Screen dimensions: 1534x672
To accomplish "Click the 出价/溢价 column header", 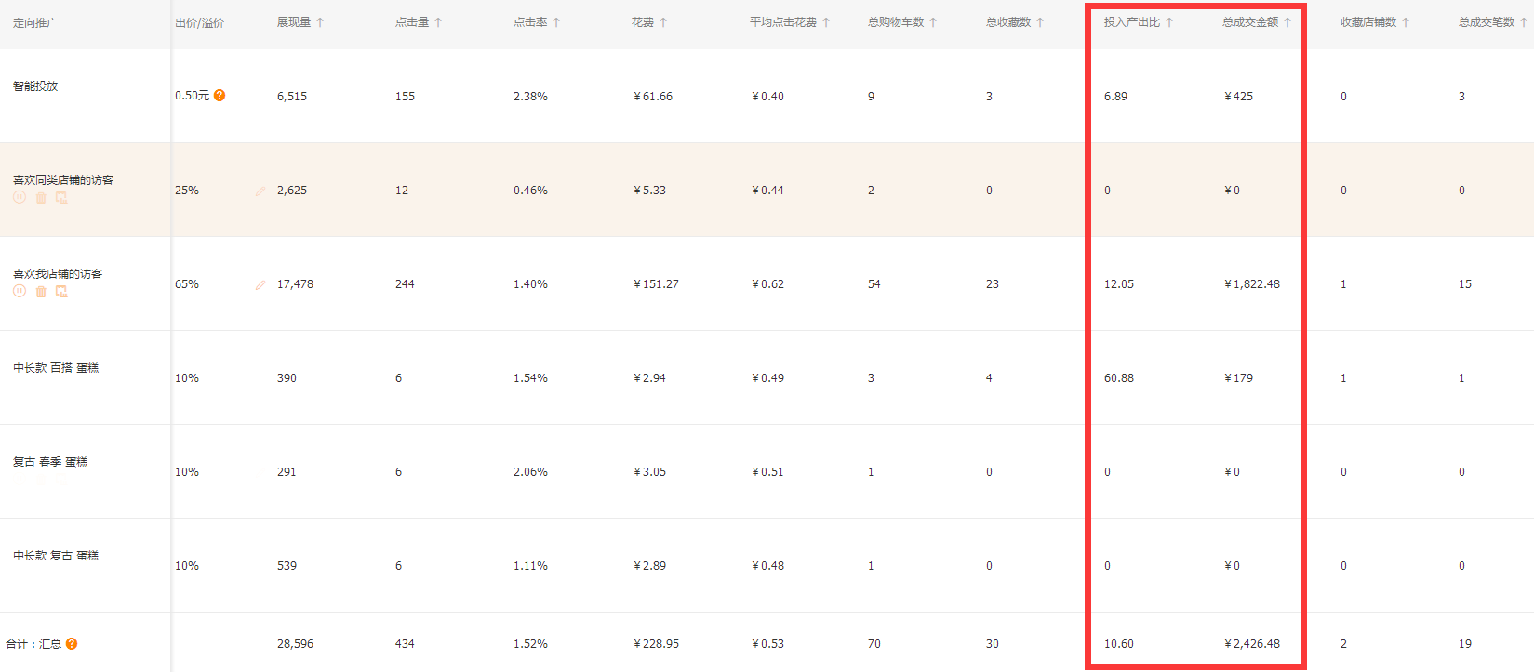I will (199, 22).
